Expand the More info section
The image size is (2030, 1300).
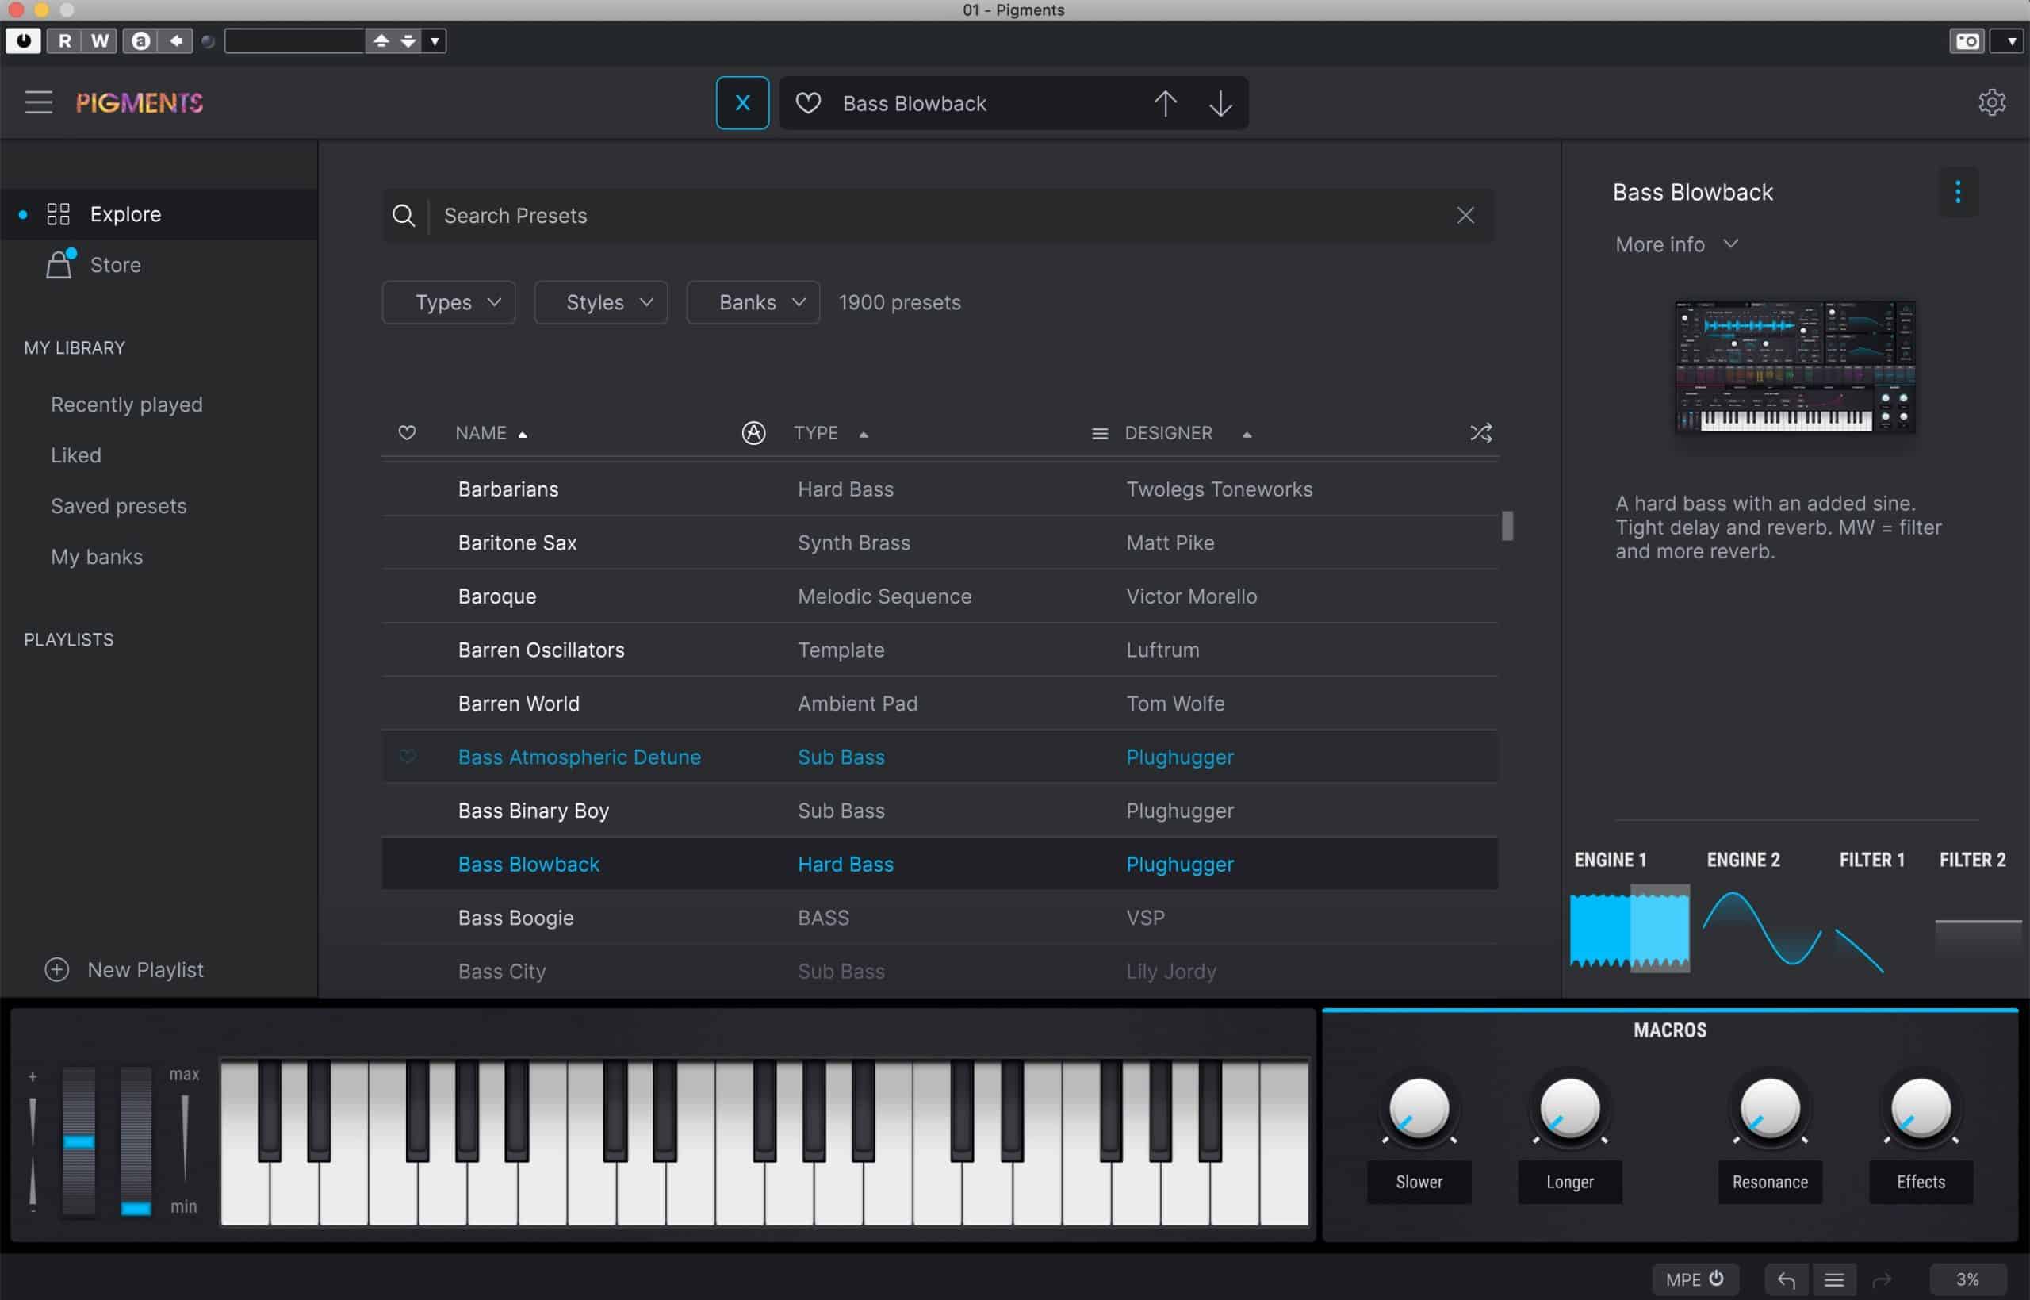(x=1676, y=244)
